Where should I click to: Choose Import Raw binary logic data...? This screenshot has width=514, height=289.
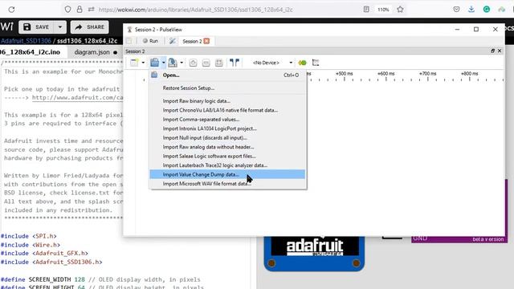click(227, 101)
